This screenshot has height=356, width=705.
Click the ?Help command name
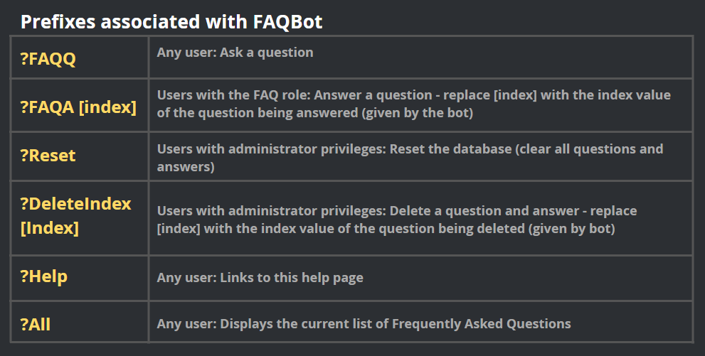pos(43,276)
